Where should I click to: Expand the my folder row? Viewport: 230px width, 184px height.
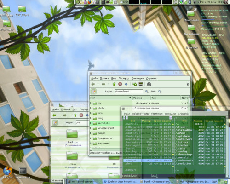pos(91,103)
